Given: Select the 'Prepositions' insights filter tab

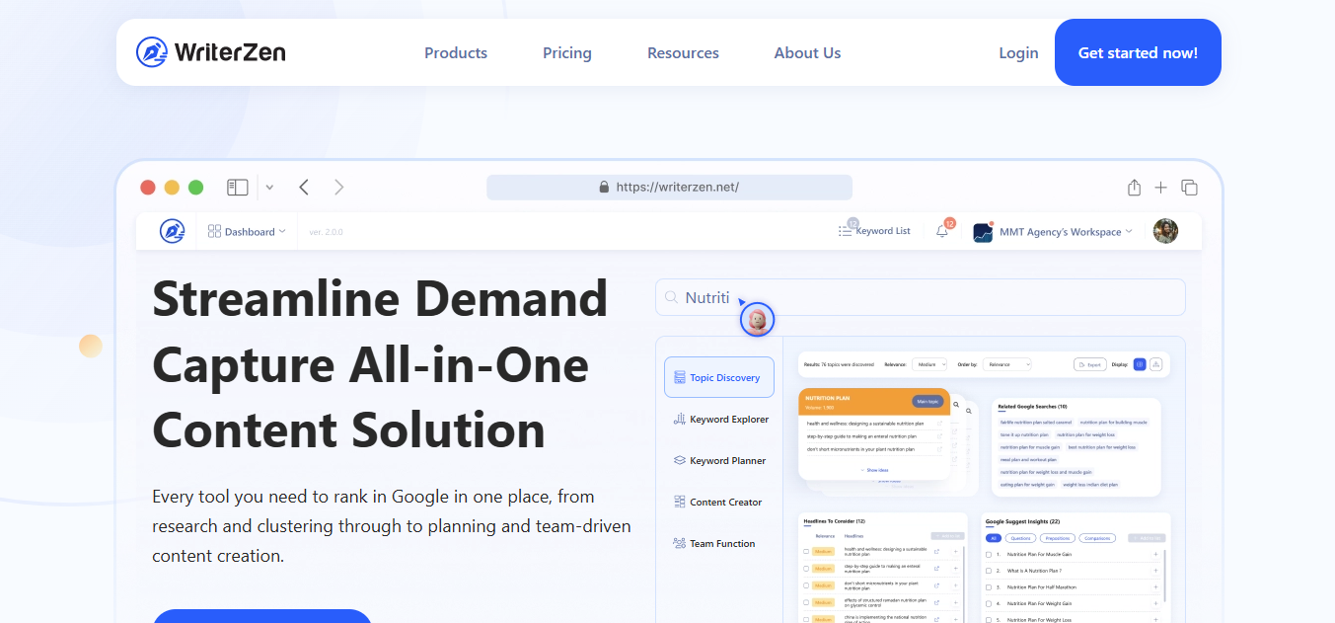Looking at the screenshot, I should (1058, 538).
